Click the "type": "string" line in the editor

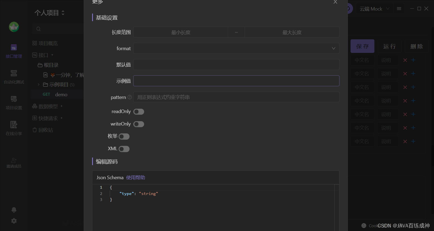[x=139, y=194]
